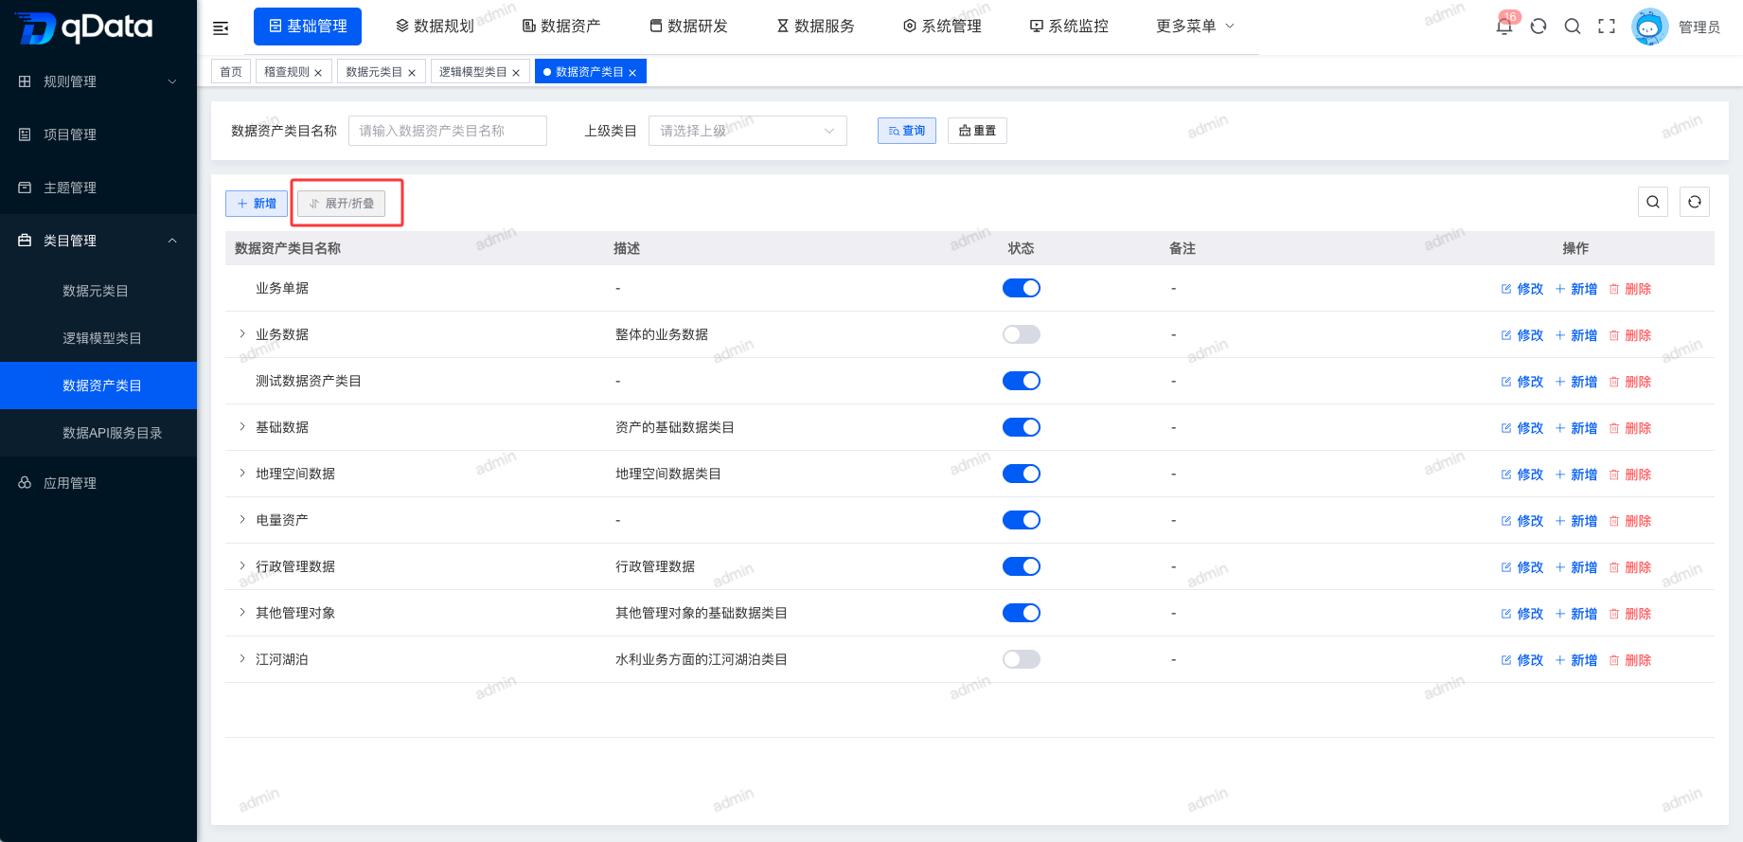Click the qData logo
This screenshot has width=1743, height=842.
[x=83, y=27]
